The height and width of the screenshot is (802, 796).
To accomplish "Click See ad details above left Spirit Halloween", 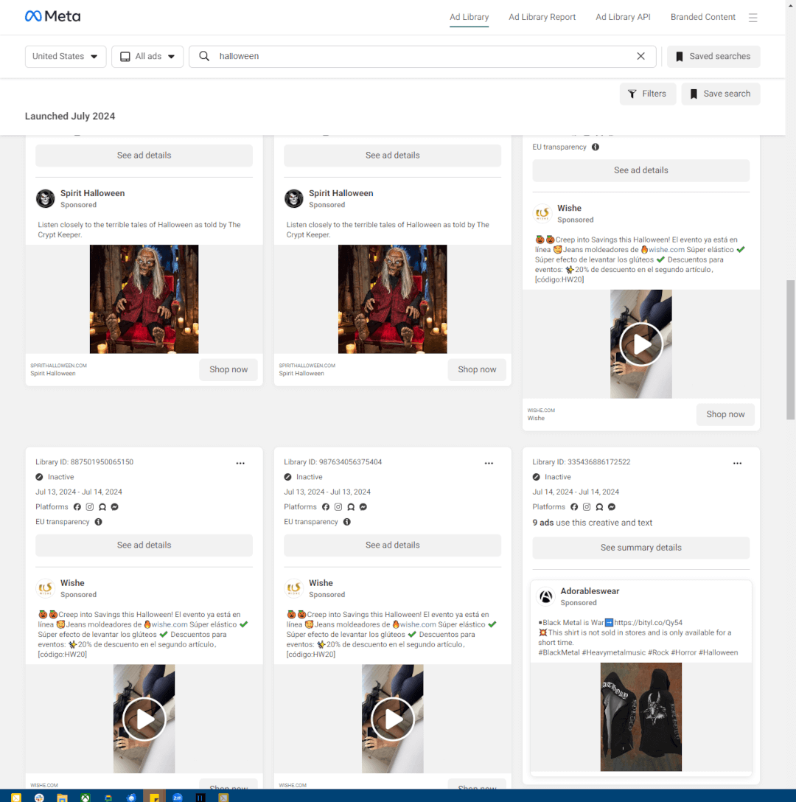I will 144,156.
